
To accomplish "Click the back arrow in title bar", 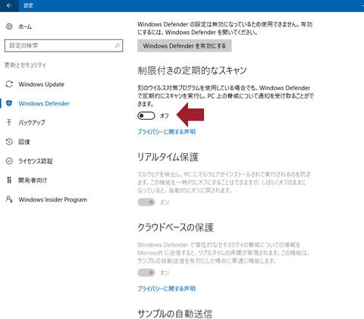I will pos(9,5).
